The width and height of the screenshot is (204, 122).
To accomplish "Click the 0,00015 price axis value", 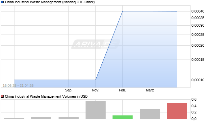I will (x=198, y=60).
